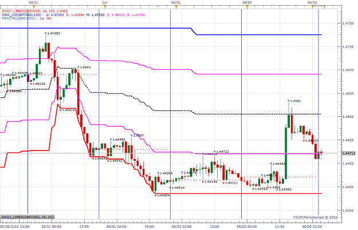Click the down fractal label 1.46236
The width and height of the screenshot is (358, 230).
coord(39,84)
